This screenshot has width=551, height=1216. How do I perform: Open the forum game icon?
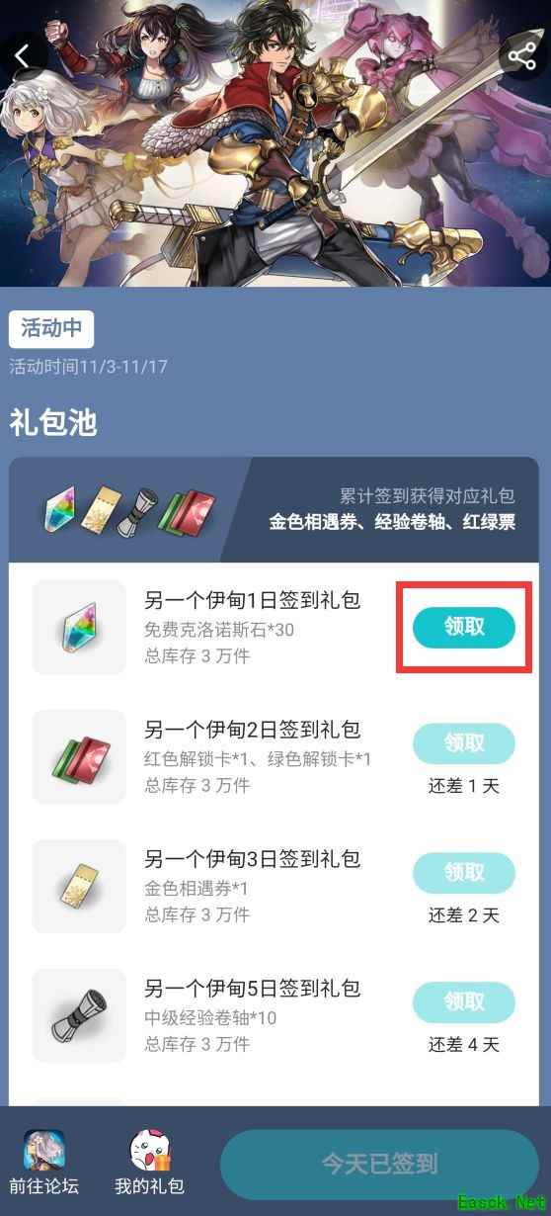(x=43, y=1151)
